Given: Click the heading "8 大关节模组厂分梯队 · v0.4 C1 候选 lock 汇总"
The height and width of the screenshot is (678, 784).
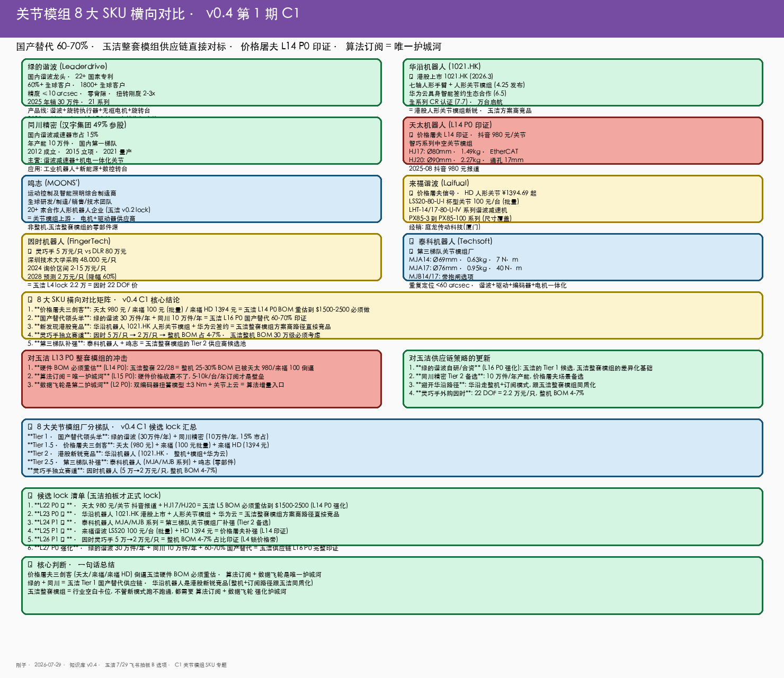Looking at the screenshot, I should tap(117, 427).
